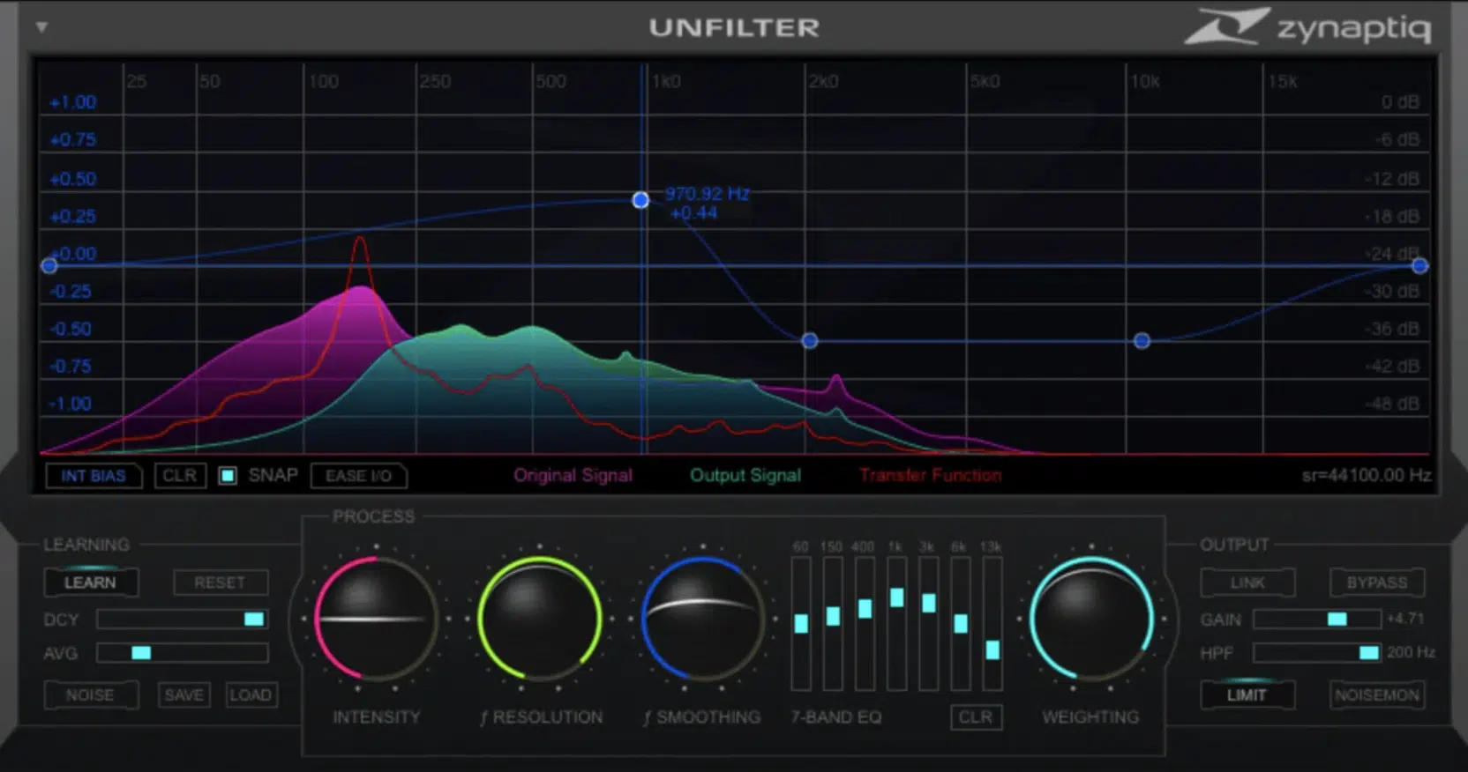Click the WEIGHTING knob
Image resolution: width=1468 pixels, height=772 pixels.
pyautogui.click(x=1091, y=619)
